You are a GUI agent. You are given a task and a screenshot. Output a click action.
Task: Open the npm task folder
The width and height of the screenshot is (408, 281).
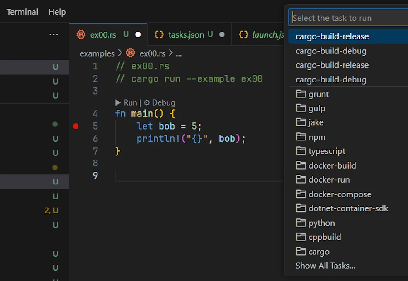click(x=348, y=137)
